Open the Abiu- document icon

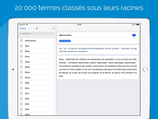(21, 93)
